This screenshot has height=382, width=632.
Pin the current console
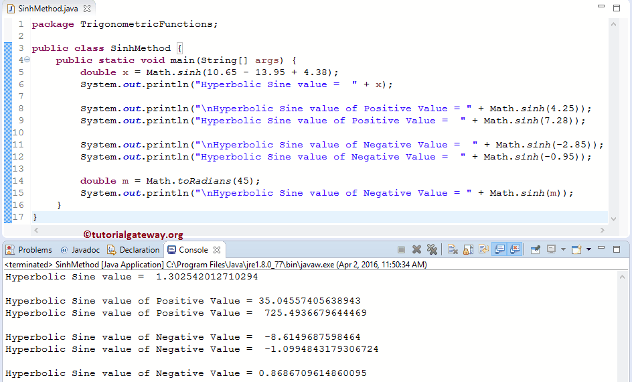(536, 250)
